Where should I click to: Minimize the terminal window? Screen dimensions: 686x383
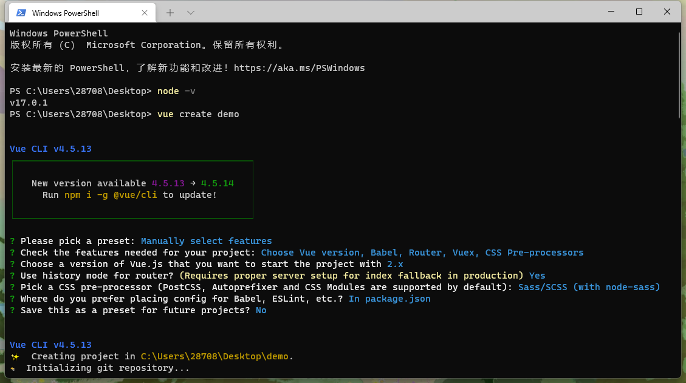(611, 12)
